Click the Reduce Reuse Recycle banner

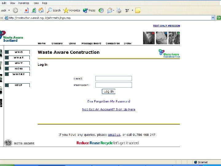107,143
